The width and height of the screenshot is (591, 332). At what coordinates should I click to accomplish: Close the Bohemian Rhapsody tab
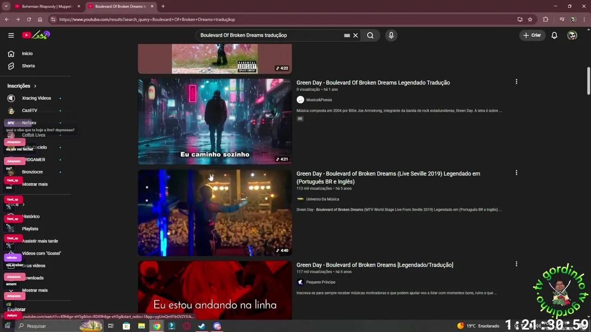pyautogui.click(x=78, y=6)
